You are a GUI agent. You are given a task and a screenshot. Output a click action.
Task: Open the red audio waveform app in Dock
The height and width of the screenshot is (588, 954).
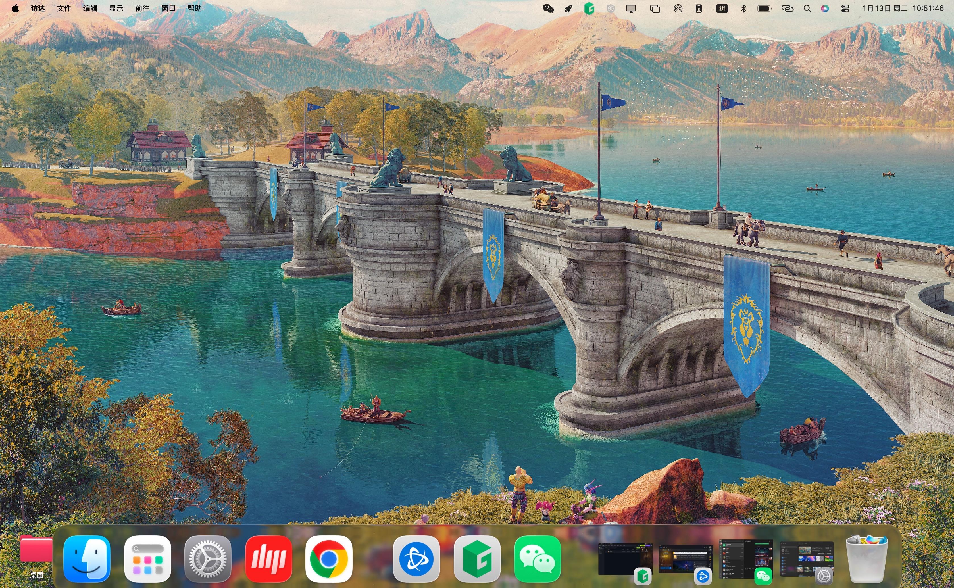(x=268, y=558)
